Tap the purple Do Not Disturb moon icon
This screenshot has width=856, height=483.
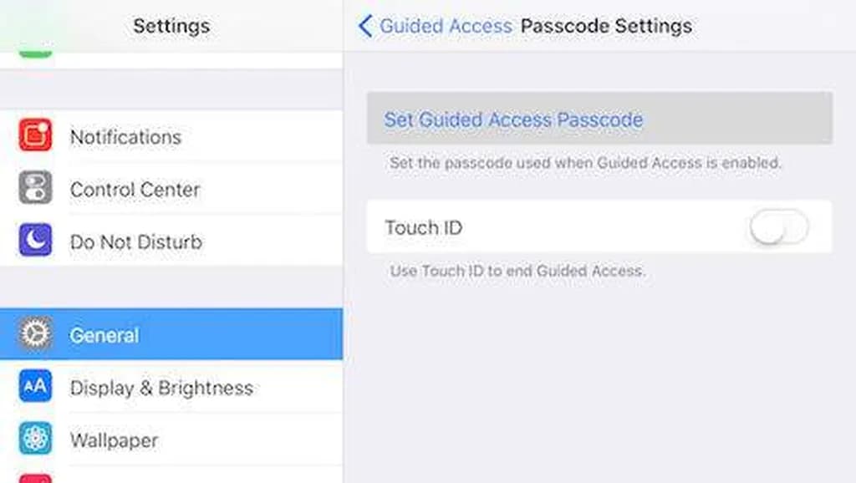pyautogui.click(x=35, y=241)
